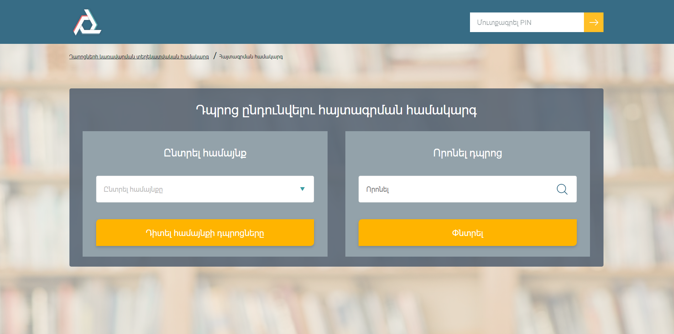Click the Որոնել դպրոց panel heading
The height and width of the screenshot is (334, 674).
[467, 153]
